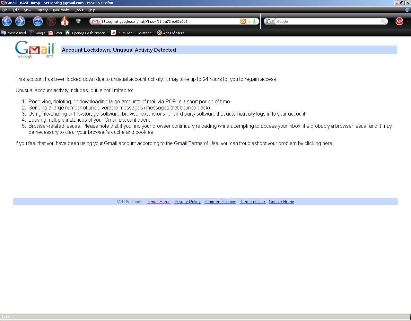Open the Превод на българск... bookmark
Image resolution: width=411 pixels, height=321 pixels.
pyautogui.click(x=87, y=33)
